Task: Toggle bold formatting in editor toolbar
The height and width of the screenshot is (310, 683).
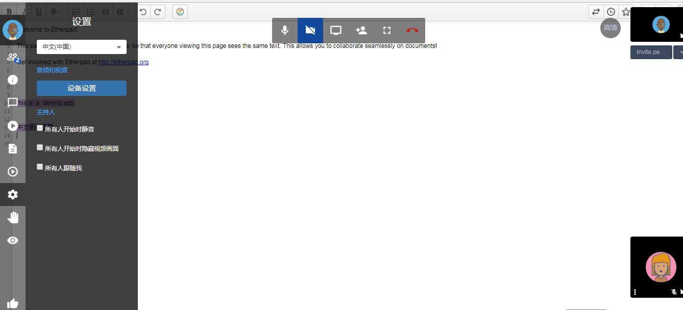Action: click(x=9, y=12)
